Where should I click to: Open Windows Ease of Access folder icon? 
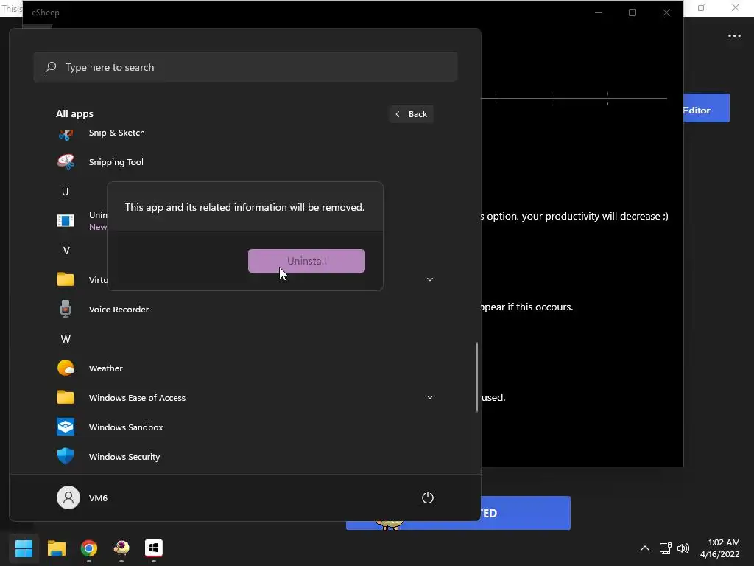point(66,397)
